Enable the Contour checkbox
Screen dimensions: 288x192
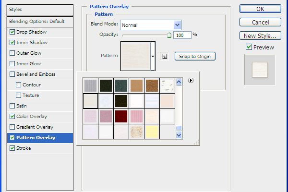pyautogui.click(x=18, y=84)
